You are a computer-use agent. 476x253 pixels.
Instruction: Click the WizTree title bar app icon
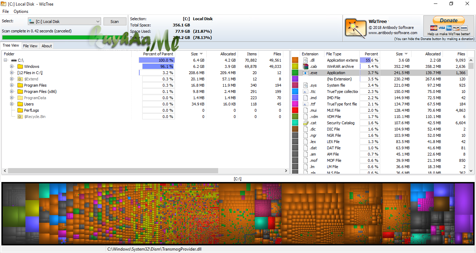(4, 4)
